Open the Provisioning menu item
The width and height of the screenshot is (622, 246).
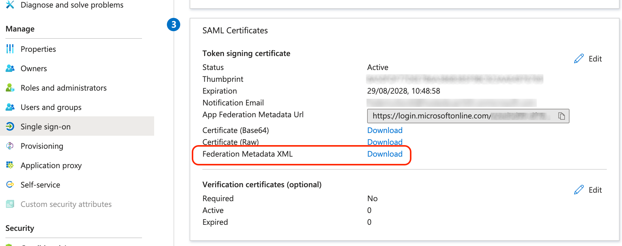(x=42, y=146)
